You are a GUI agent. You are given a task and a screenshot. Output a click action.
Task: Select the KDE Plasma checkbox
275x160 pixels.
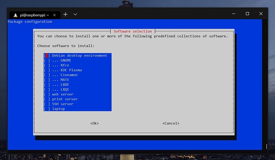[47, 70]
